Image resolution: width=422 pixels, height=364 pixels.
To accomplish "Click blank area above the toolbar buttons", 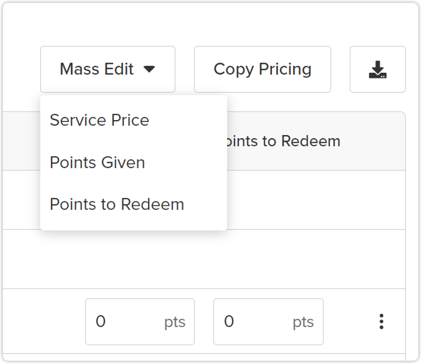I will tap(210, 24).
